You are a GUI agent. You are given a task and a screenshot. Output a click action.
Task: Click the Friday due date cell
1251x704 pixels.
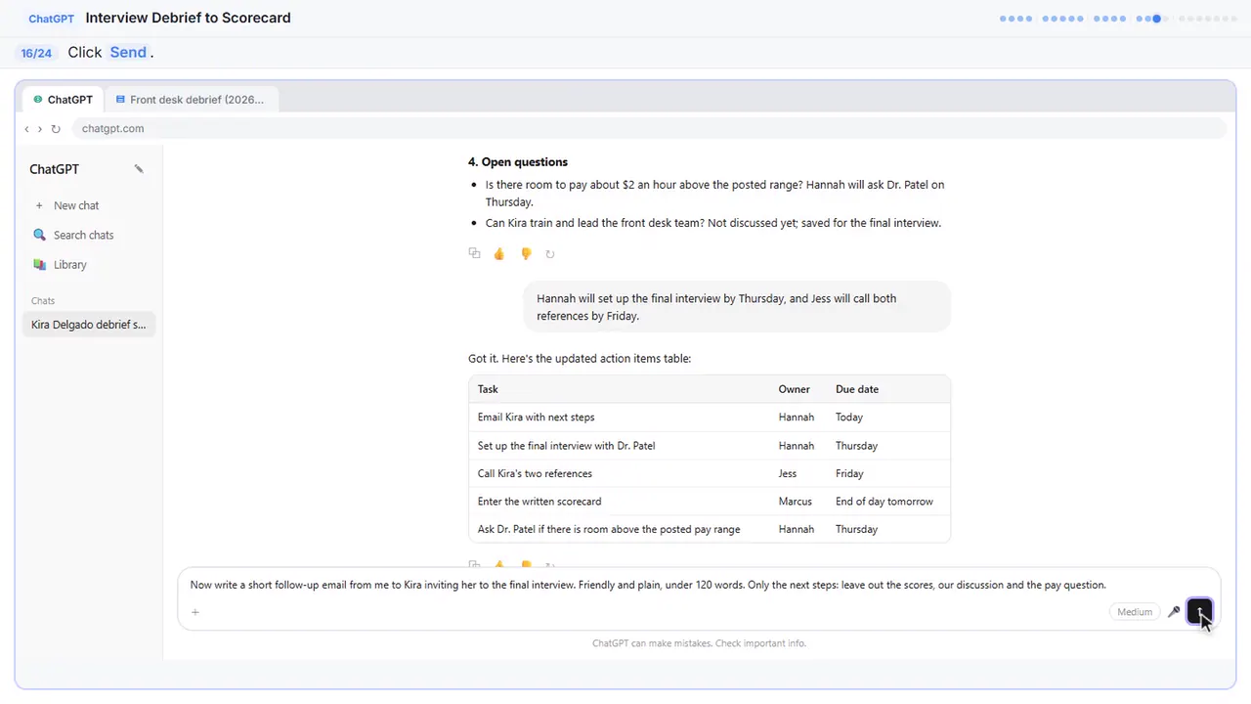coord(849,473)
